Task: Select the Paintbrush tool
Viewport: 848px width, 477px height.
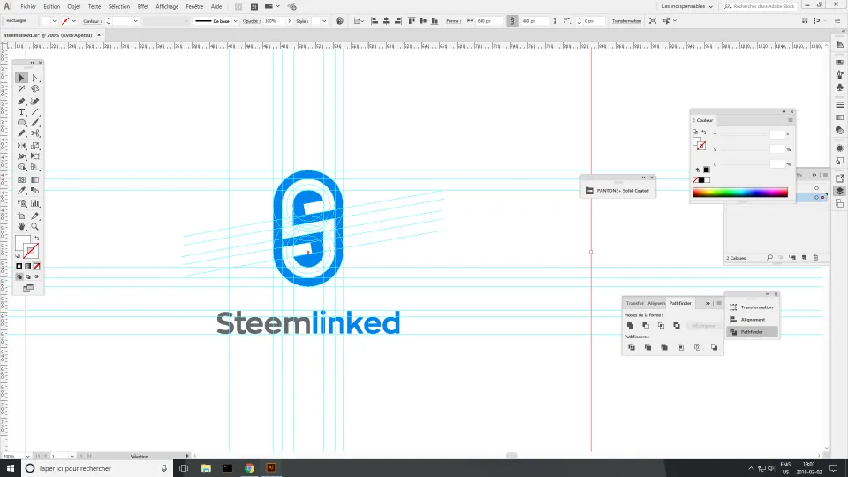Action: pyautogui.click(x=35, y=123)
